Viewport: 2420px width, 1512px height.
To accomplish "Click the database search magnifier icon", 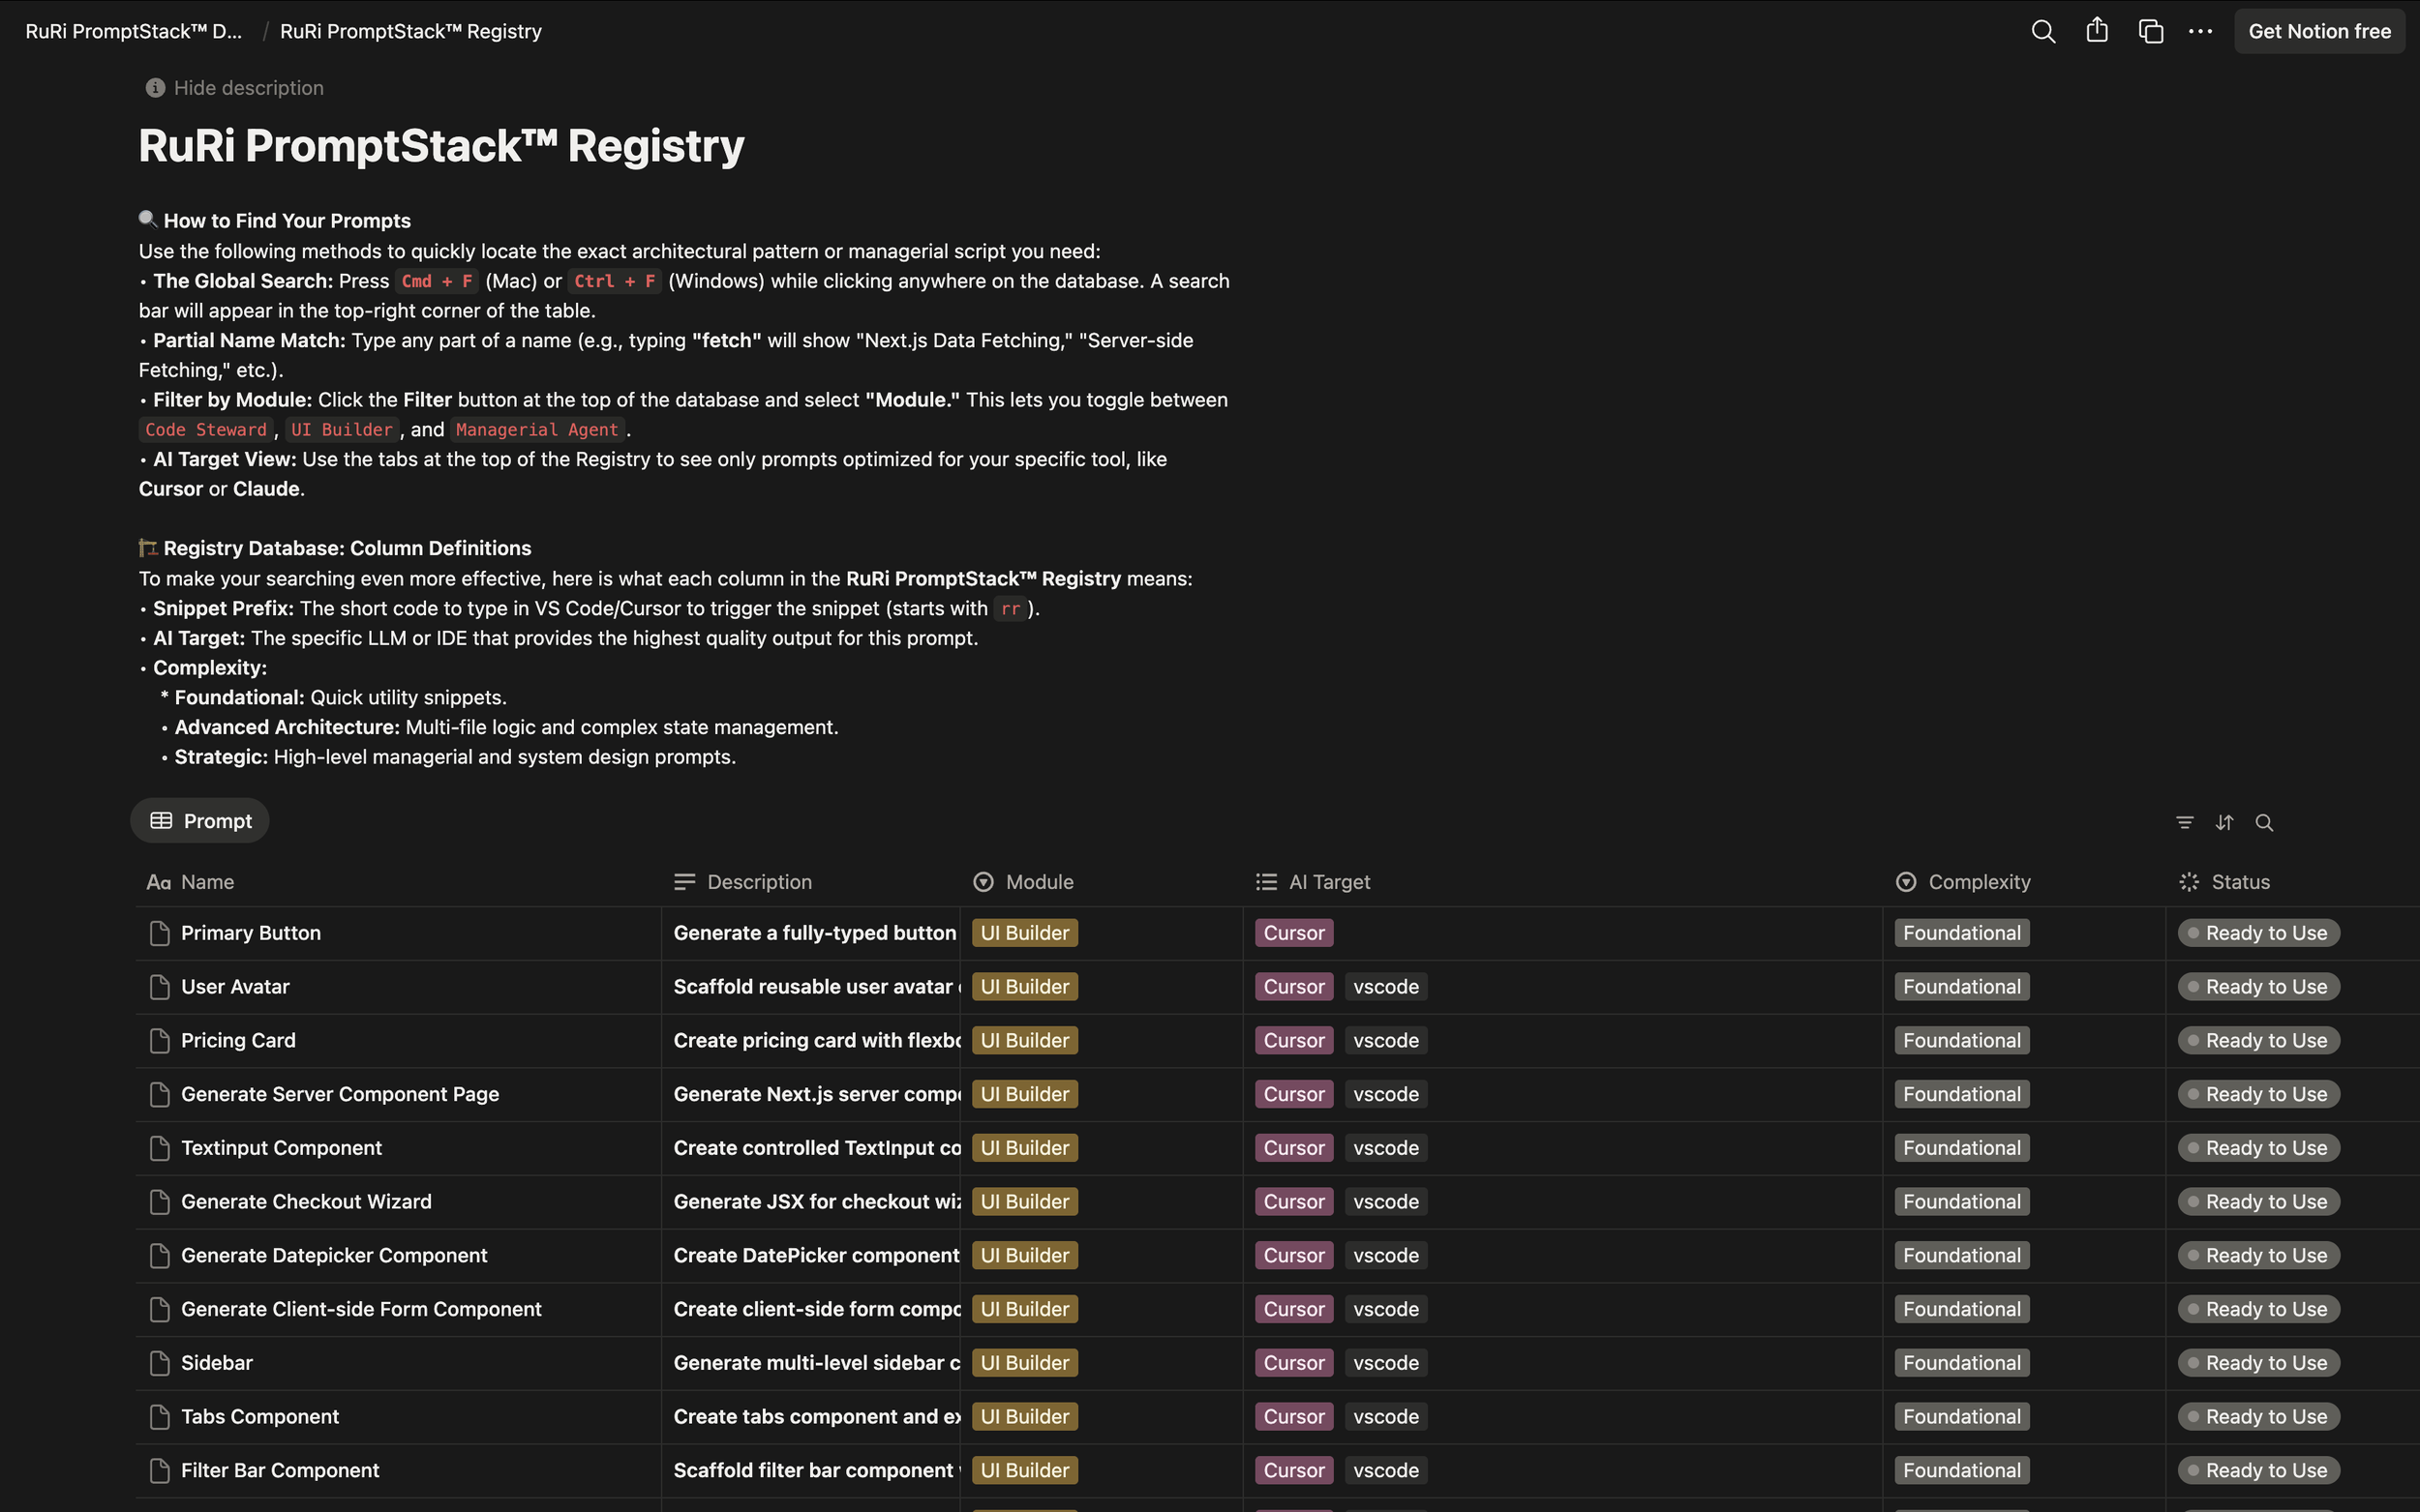I will pyautogui.click(x=2264, y=822).
